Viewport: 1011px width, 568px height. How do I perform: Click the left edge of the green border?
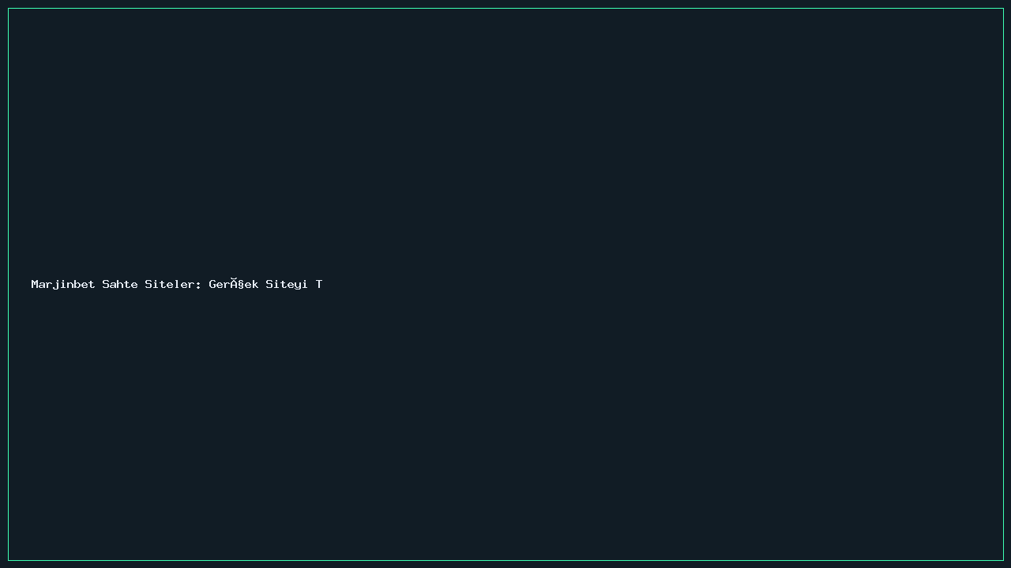[9, 284]
